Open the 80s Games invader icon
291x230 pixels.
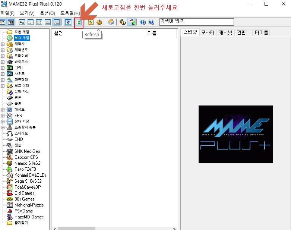pos(10,199)
